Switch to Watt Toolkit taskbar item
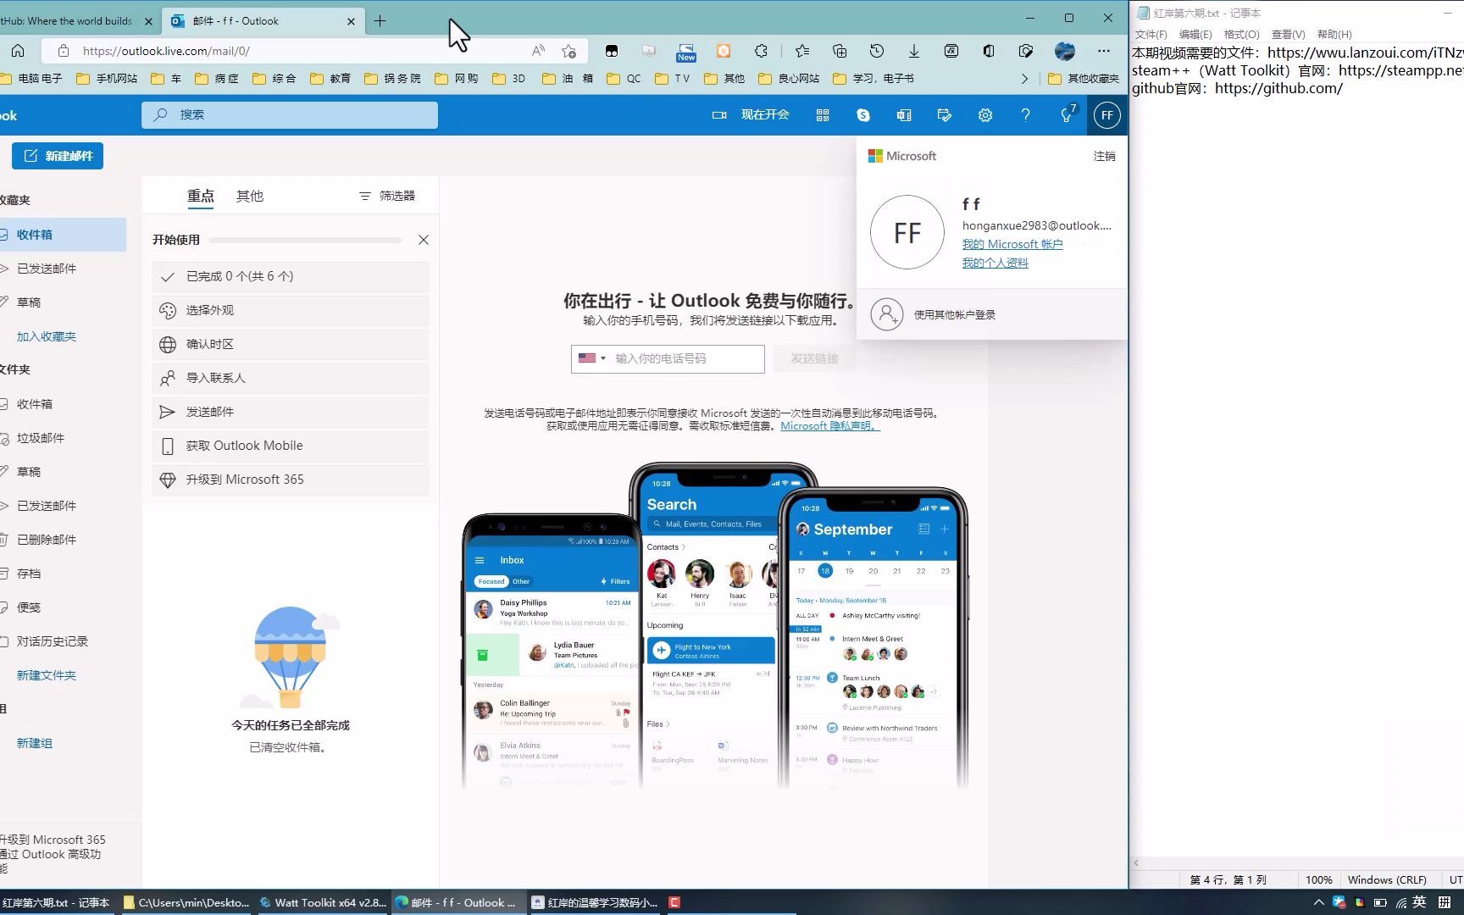This screenshot has height=915, width=1464. click(x=323, y=902)
